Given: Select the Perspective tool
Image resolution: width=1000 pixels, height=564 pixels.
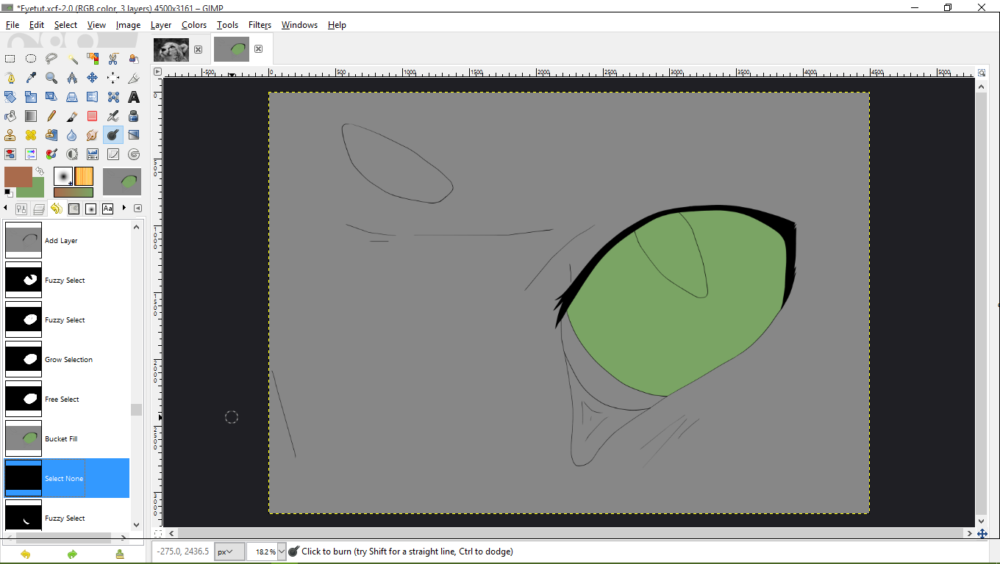Looking at the screenshot, I should 72,97.
